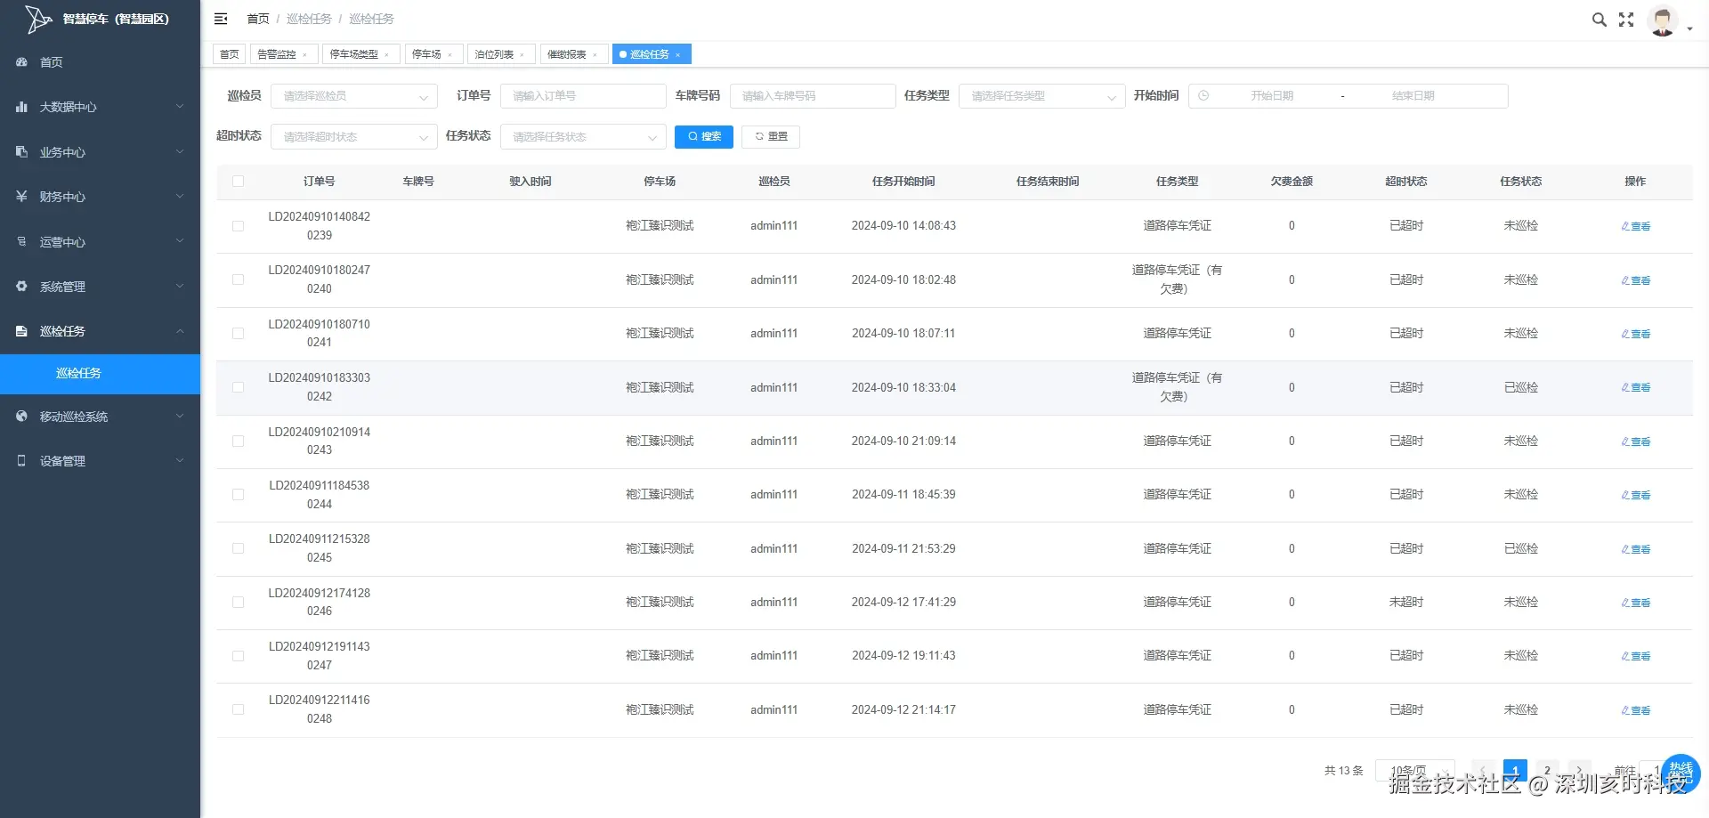Click the 业务中心 sidebar icon
The image size is (1709, 818).
21,152
